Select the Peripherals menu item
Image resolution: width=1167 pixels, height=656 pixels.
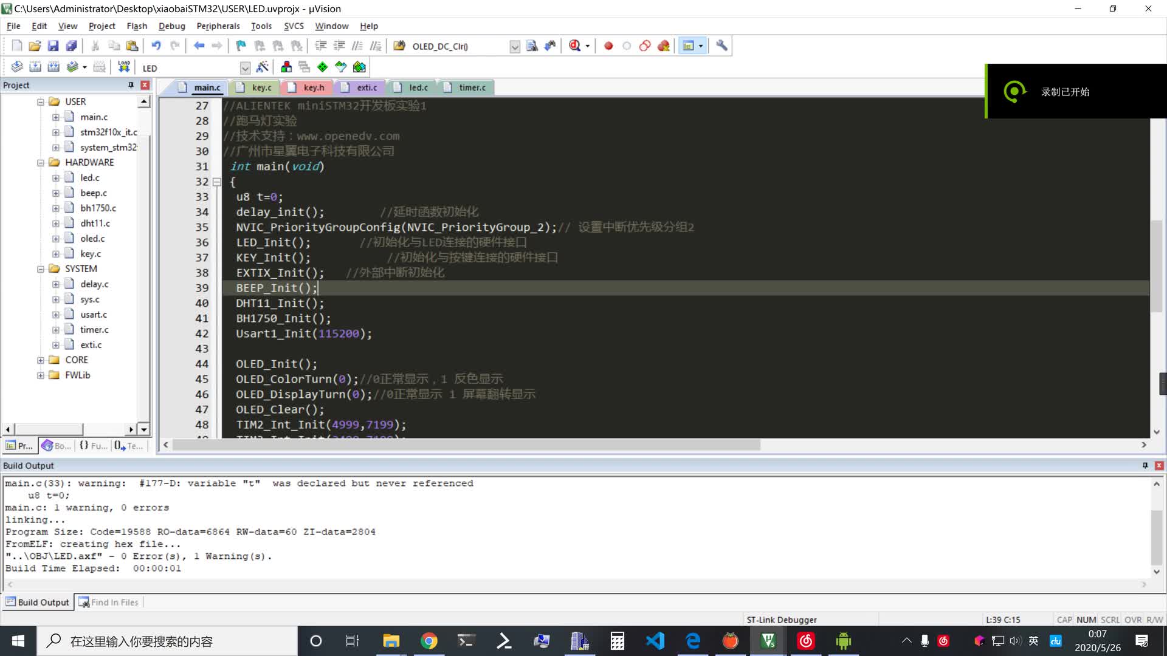click(218, 26)
